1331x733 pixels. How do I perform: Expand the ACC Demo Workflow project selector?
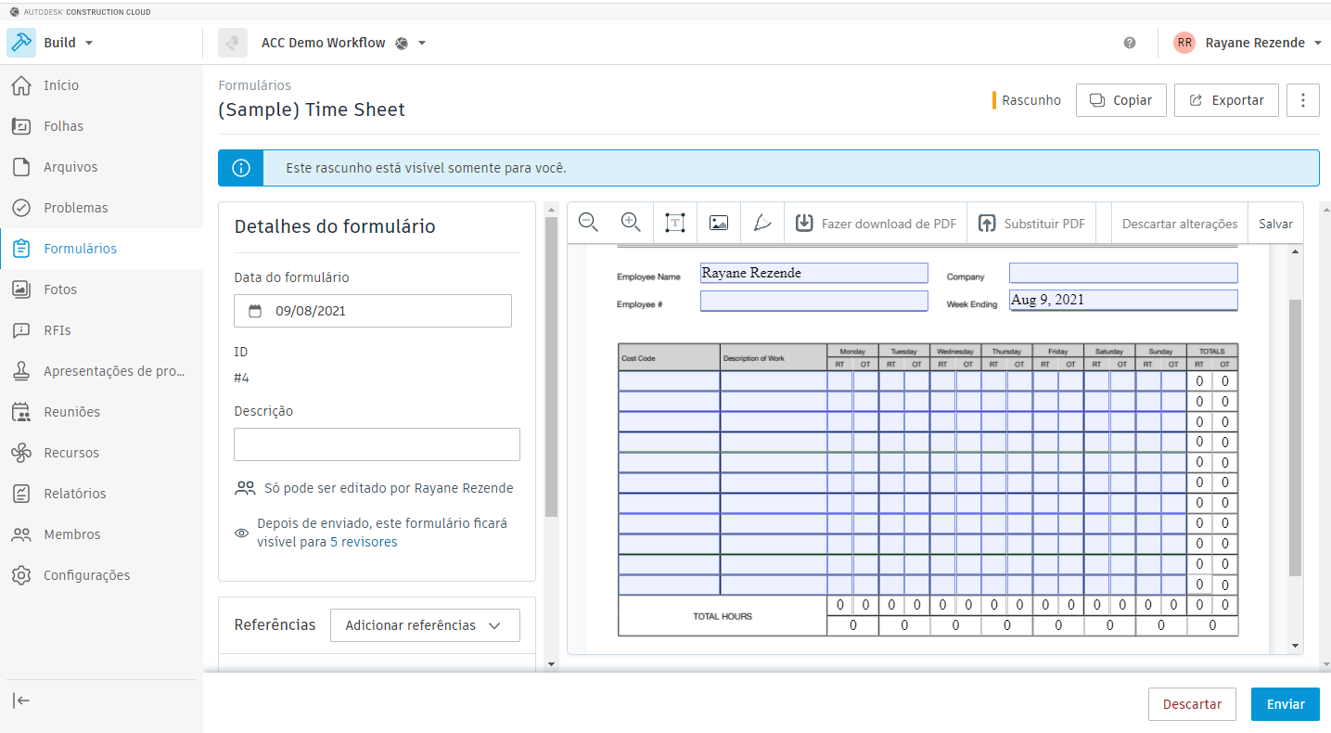[423, 43]
